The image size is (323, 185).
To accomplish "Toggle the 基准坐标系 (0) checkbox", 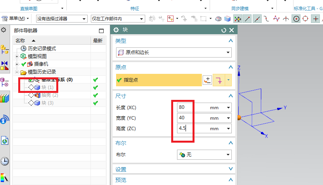I will (31, 80).
